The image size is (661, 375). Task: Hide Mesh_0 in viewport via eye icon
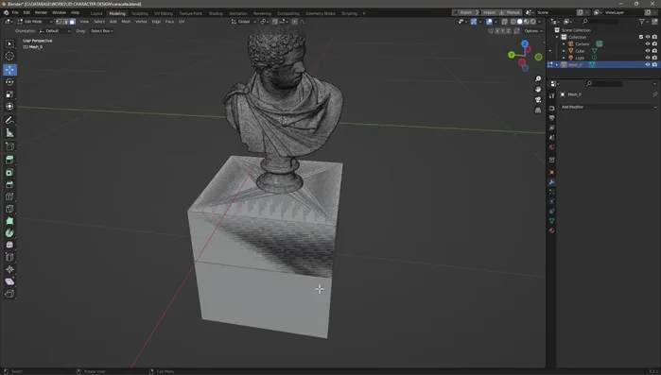648,65
